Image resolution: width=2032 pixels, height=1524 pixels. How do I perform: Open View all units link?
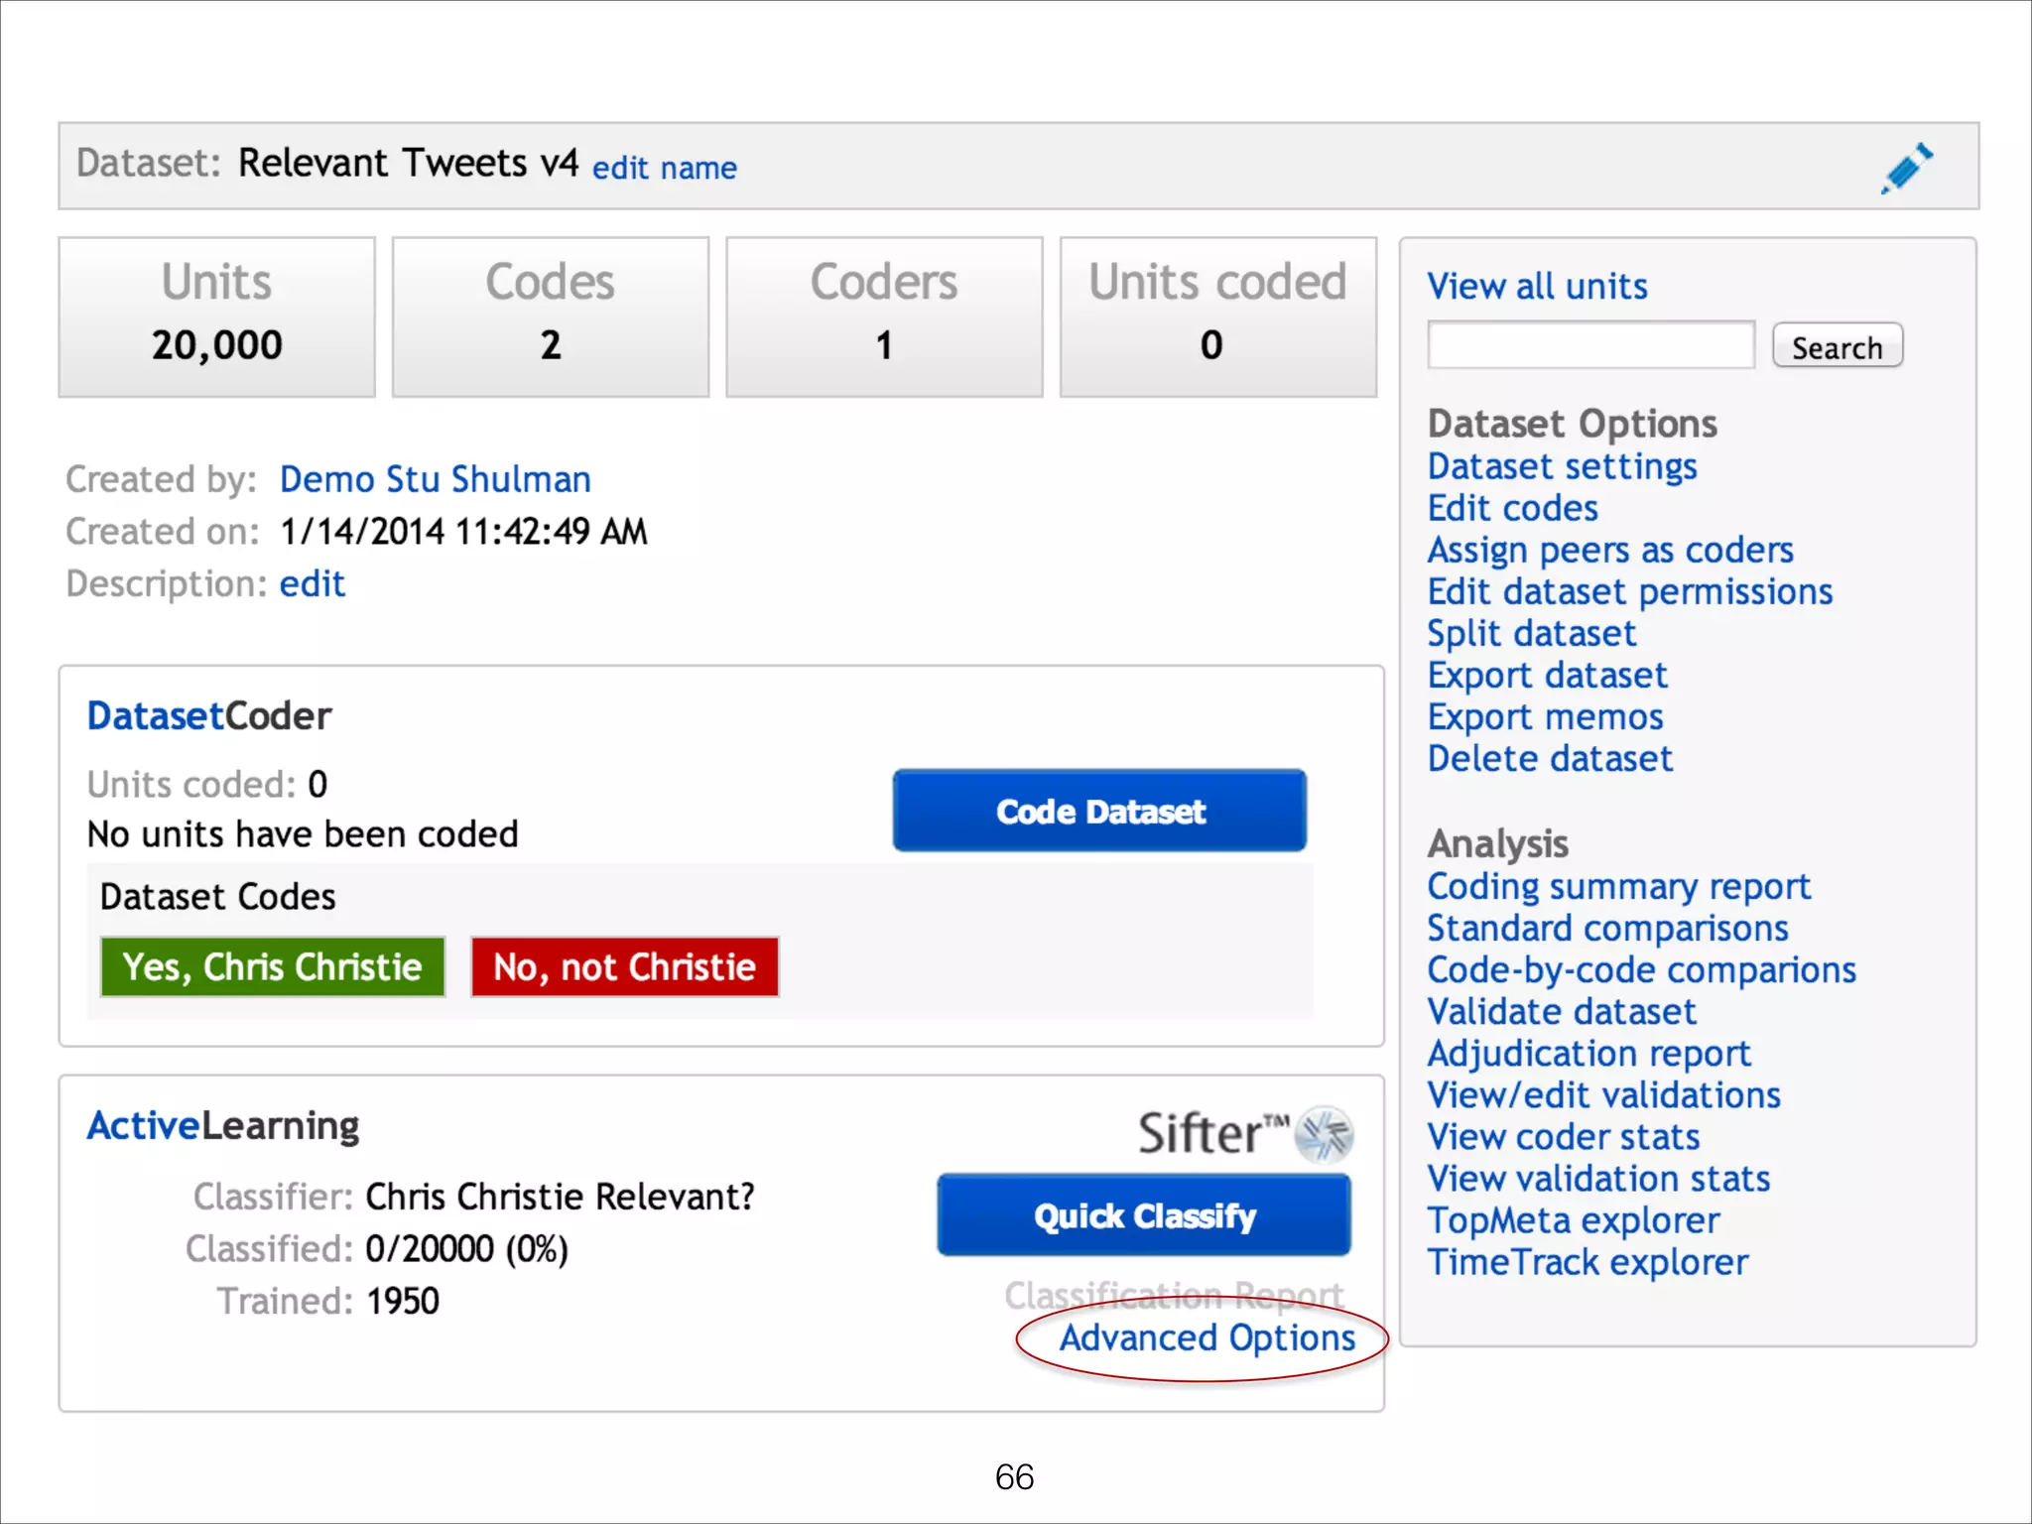click(x=1536, y=287)
